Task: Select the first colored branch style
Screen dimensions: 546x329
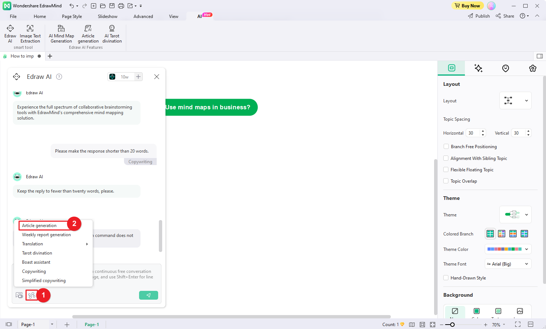Action: pyautogui.click(x=490, y=234)
